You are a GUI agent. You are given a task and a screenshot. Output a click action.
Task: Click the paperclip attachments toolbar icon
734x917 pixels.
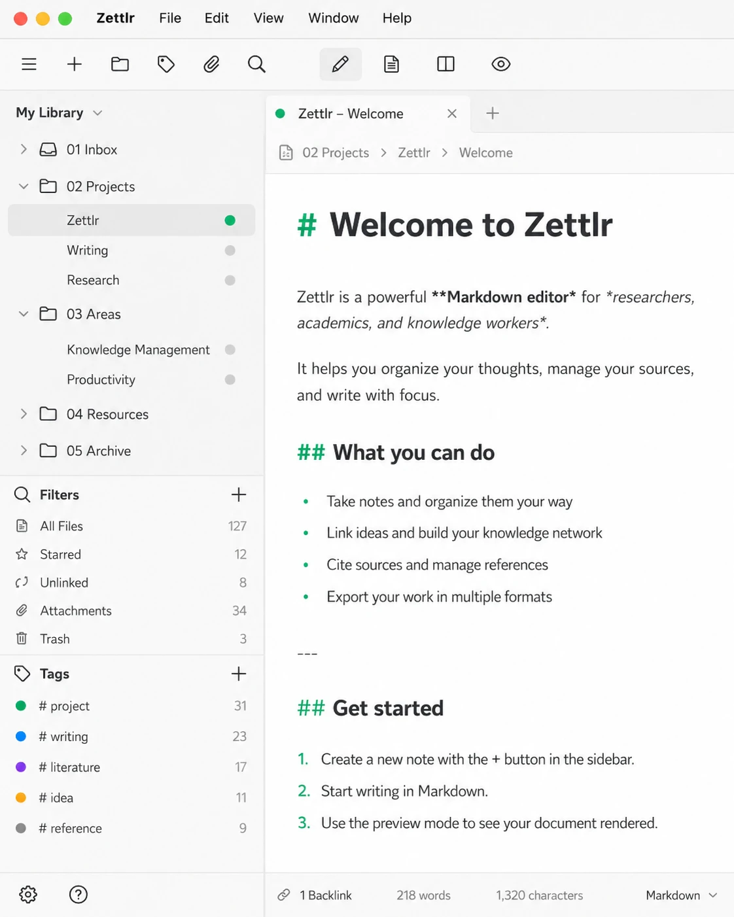click(x=211, y=64)
